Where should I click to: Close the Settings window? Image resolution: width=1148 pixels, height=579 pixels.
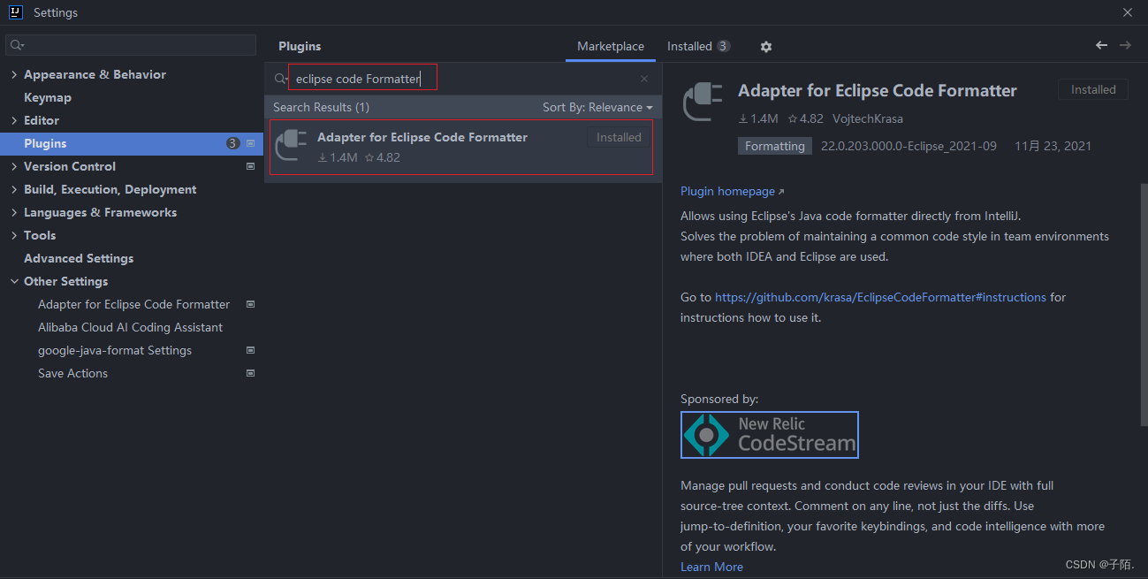pos(1127,12)
